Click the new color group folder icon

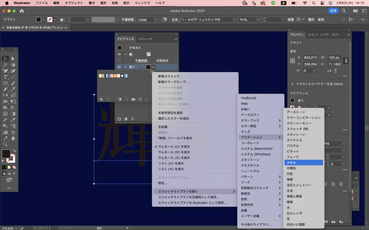click(x=133, y=99)
